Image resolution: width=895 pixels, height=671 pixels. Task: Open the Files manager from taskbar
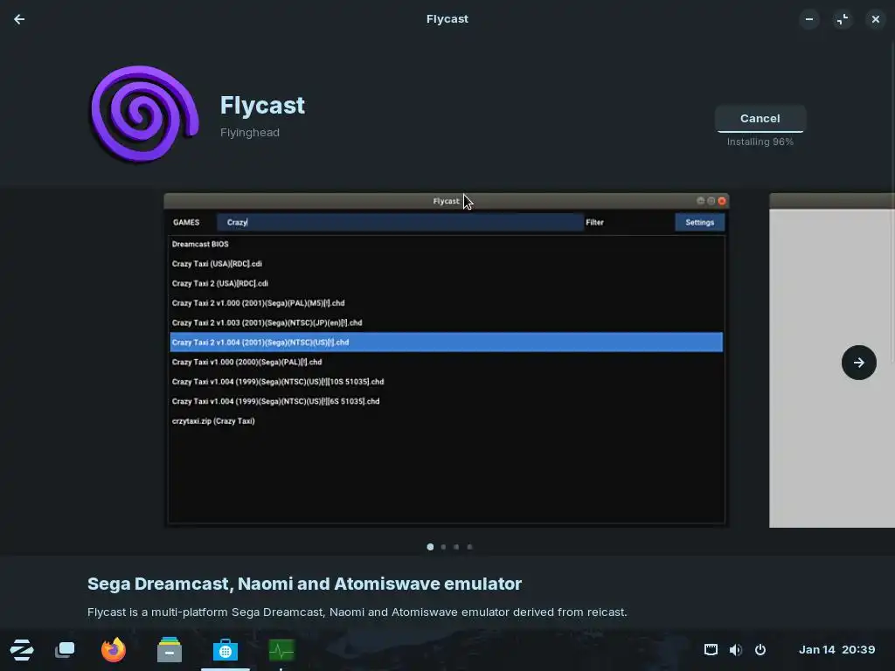coord(170,649)
